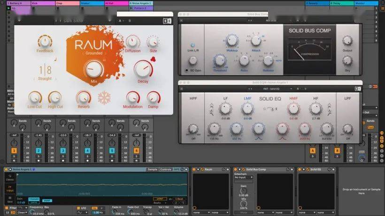The image size is (385, 216).
Task: Select Classic playback mode in sampler
Action: (x=10, y=178)
